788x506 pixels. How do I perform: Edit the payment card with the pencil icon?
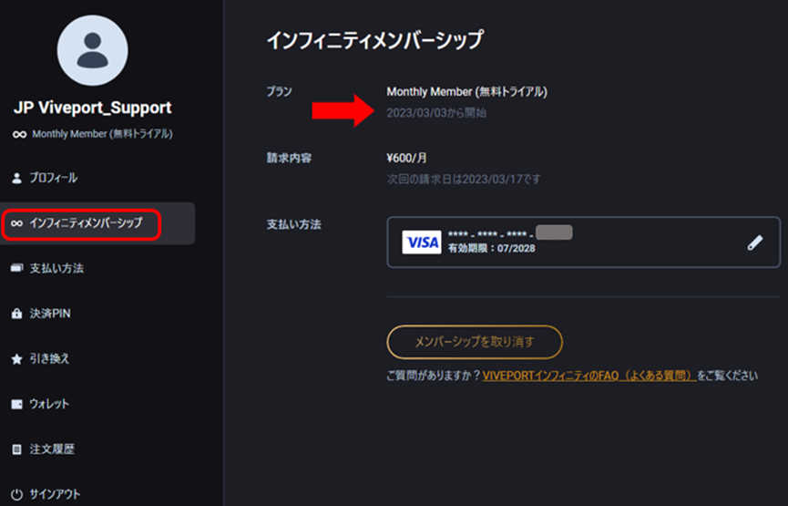pos(755,243)
